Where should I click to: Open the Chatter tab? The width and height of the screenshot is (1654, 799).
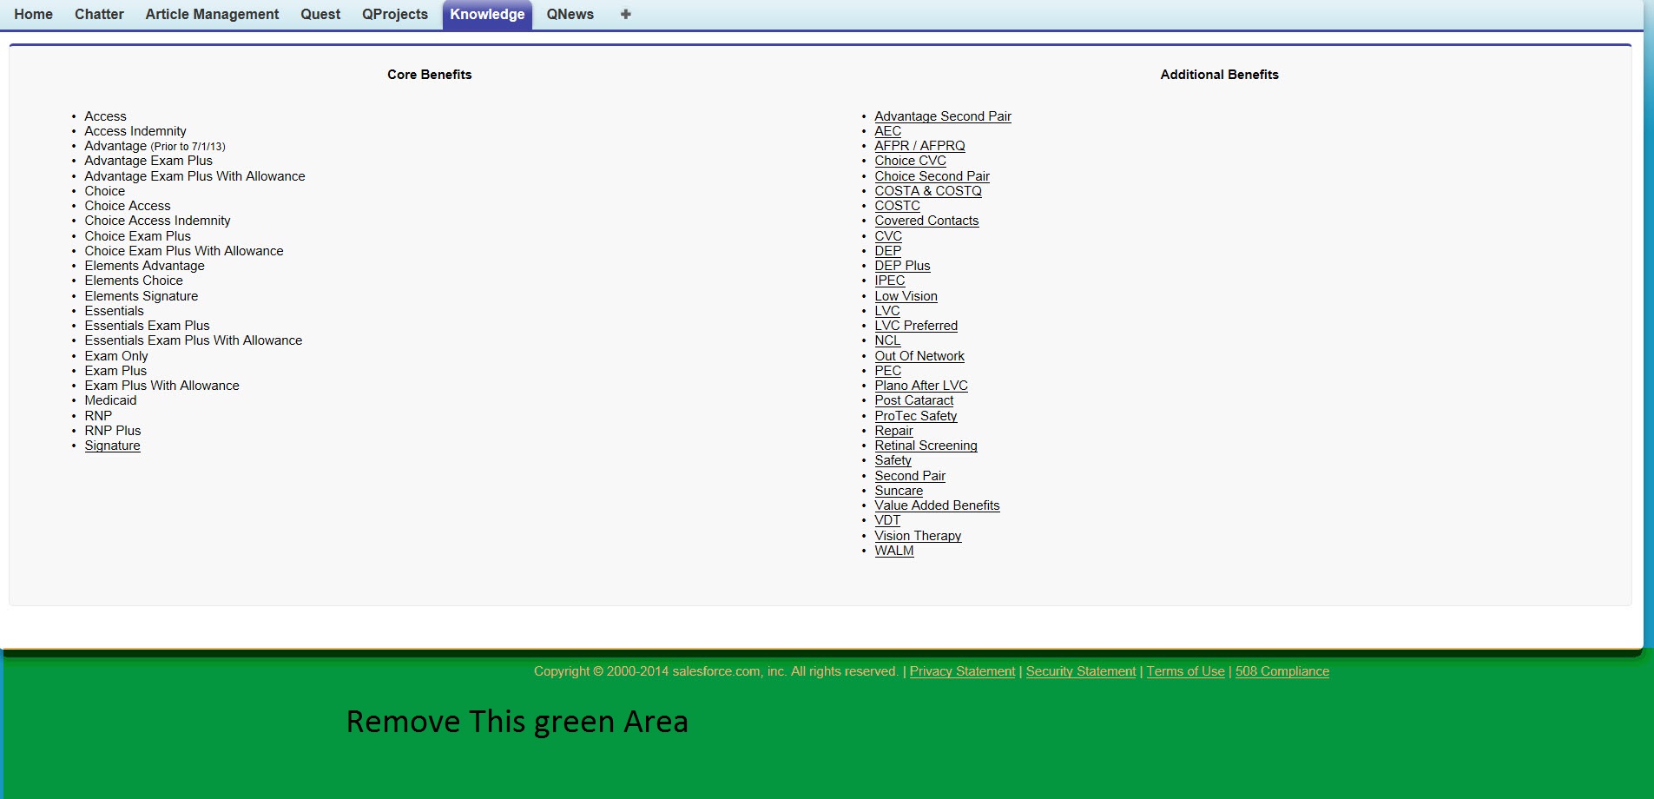(x=98, y=14)
